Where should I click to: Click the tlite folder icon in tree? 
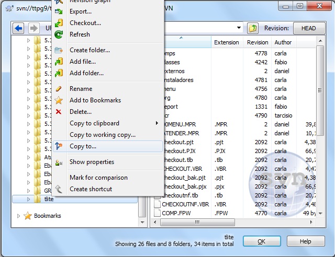38,199
